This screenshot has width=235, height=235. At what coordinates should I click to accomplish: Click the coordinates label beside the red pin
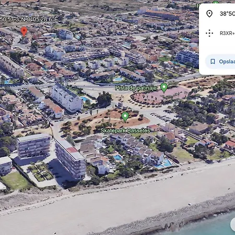coord(29,19)
